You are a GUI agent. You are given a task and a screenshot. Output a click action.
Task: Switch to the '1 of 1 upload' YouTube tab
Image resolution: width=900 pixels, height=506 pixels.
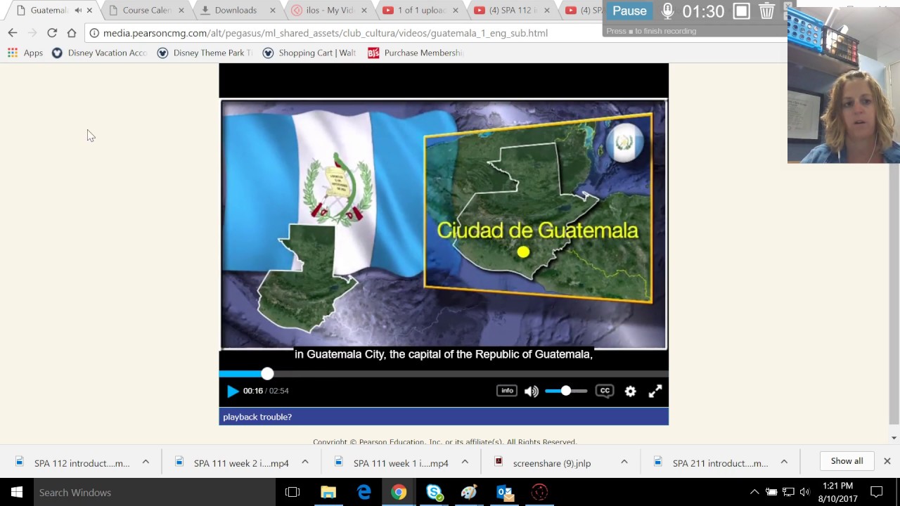[x=420, y=11]
